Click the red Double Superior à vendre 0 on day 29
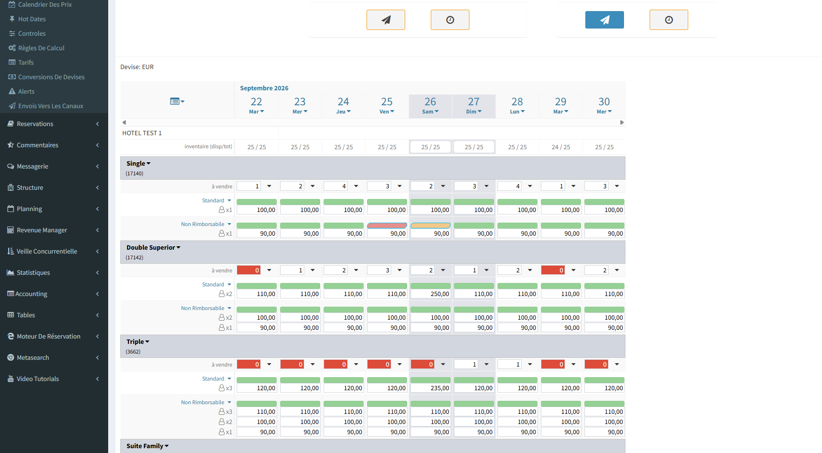The height and width of the screenshot is (453, 822). tap(553, 270)
